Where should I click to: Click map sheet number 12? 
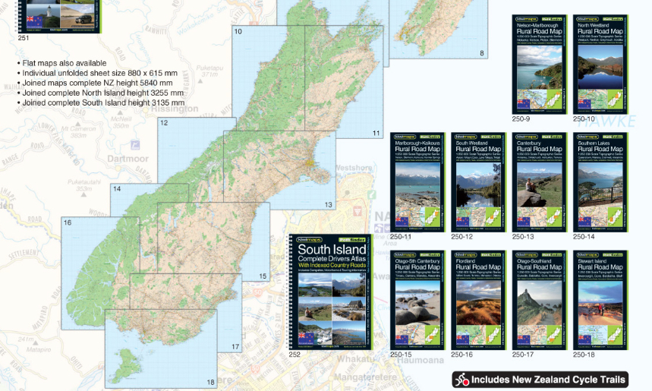click(164, 123)
